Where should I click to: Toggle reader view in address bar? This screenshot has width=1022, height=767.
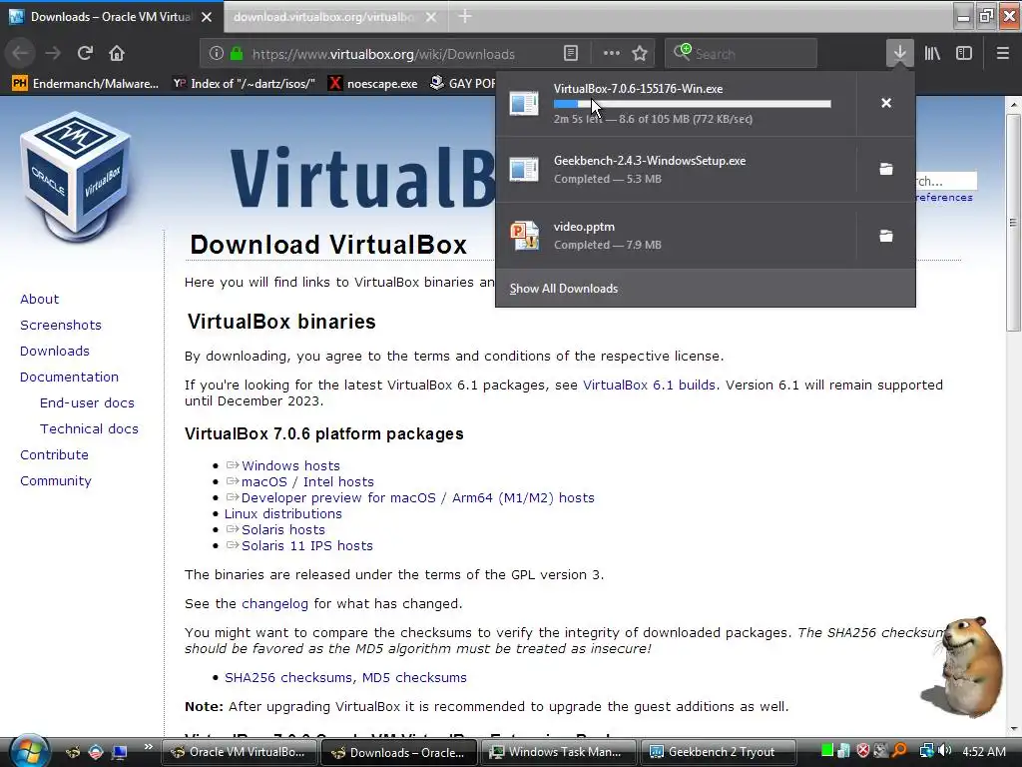click(570, 54)
